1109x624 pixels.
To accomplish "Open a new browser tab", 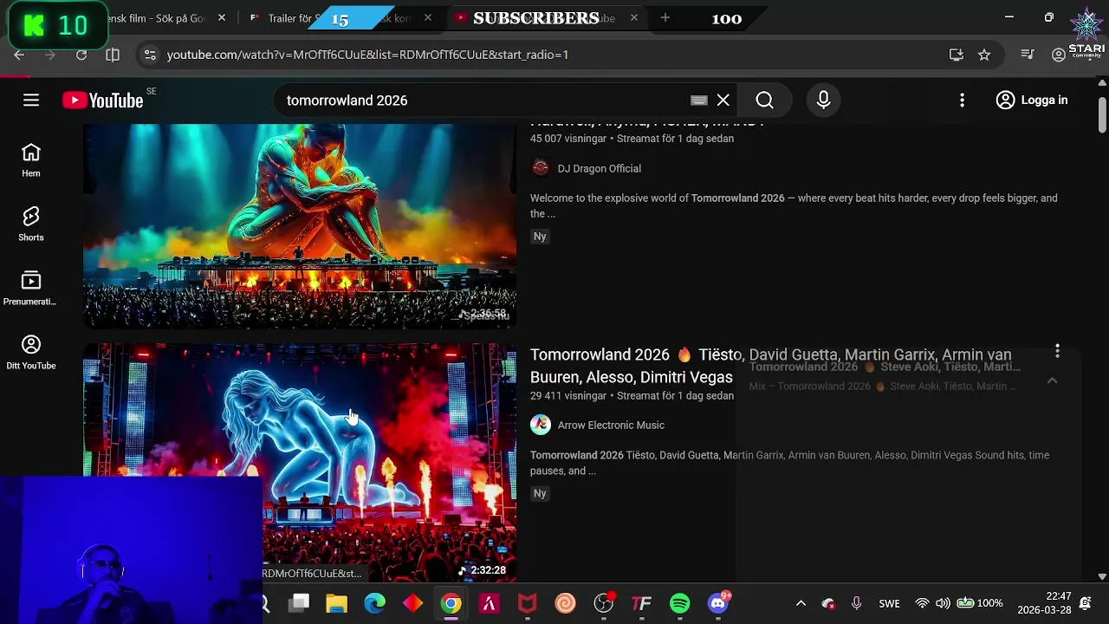I will click(x=665, y=18).
